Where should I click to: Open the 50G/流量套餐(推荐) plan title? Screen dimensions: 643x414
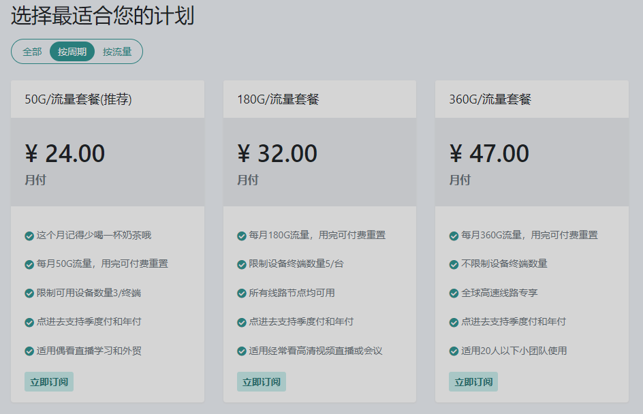pyautogui.click(x=78, y=99)
